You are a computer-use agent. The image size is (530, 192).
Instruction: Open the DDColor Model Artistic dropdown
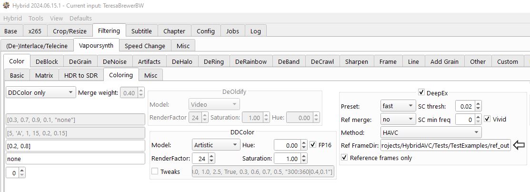coord(216,145)
